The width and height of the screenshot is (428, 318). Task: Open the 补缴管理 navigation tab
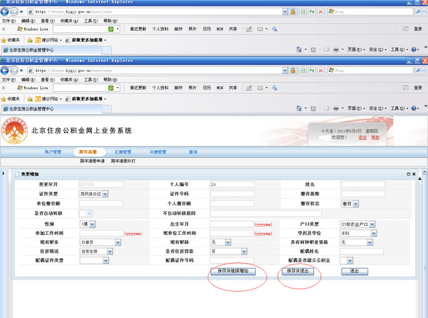pyautogui.click(x=158, y=152)
